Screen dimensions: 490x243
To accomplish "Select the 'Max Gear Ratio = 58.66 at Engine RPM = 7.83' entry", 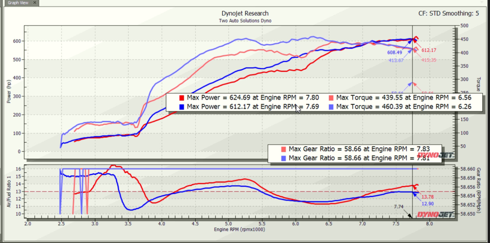I will pos(359,149).
